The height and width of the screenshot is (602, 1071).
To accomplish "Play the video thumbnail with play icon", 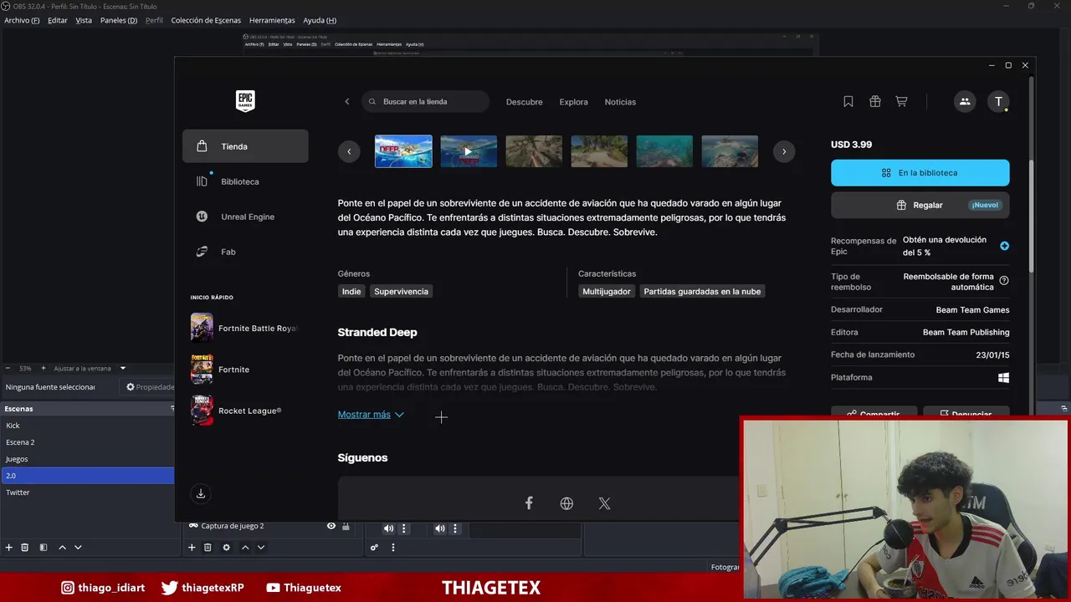I will pyautogui.click(x=469, y=151).
